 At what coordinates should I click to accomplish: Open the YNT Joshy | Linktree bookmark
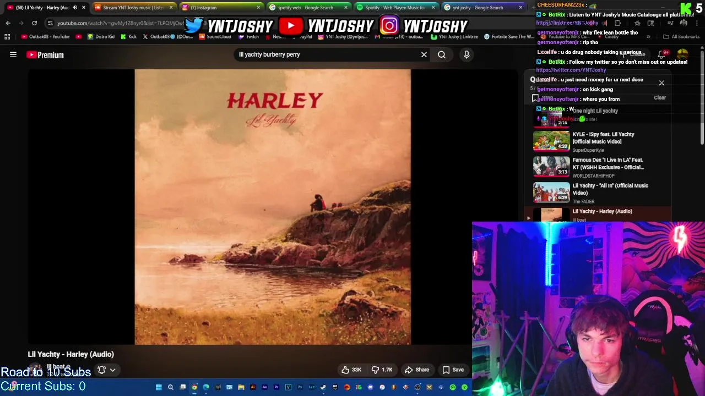(454, 37)
